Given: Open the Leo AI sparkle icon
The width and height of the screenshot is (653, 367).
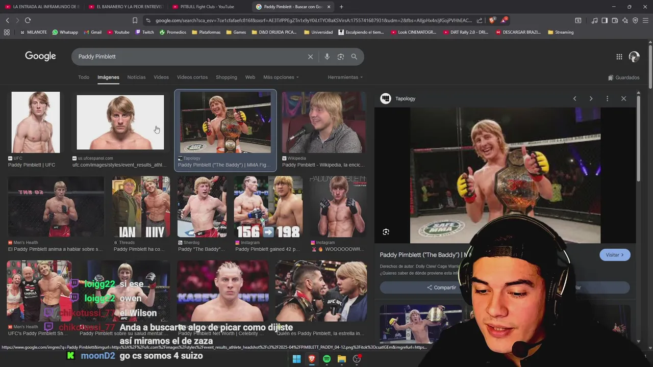Looking at the screenshot, I should point(625,20).
